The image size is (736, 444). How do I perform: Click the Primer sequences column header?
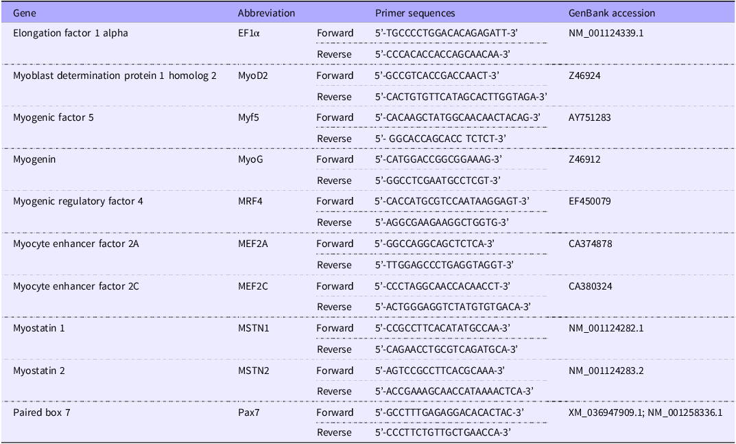[415, 13]
